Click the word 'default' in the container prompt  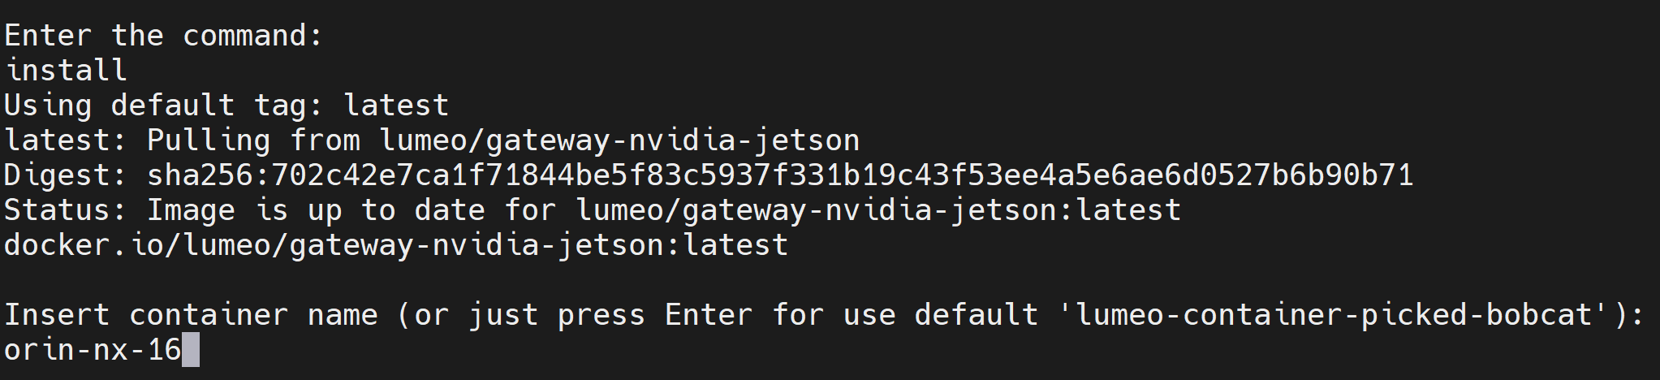(977, 315)
